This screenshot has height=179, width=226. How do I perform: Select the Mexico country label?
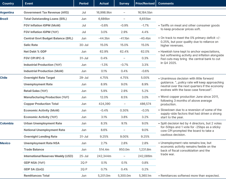coord(5,143)
